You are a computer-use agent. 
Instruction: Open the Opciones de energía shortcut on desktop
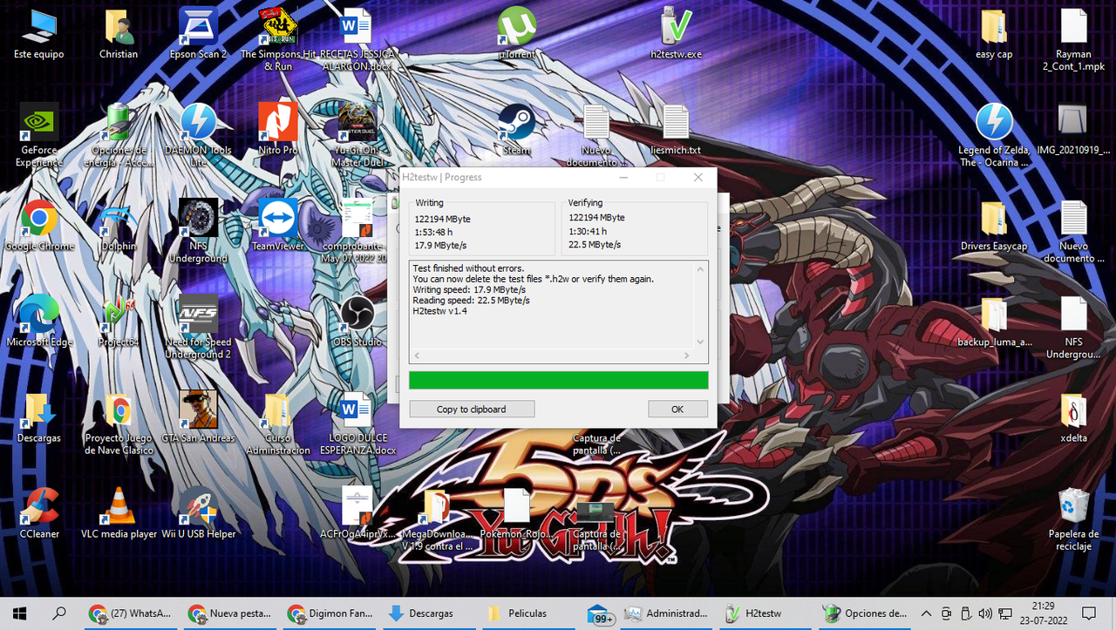click(x=119, y=135)
